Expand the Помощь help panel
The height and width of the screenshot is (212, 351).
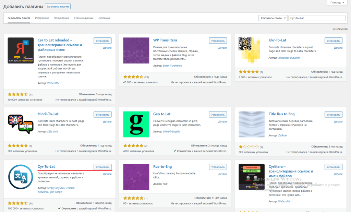(337, 2)
